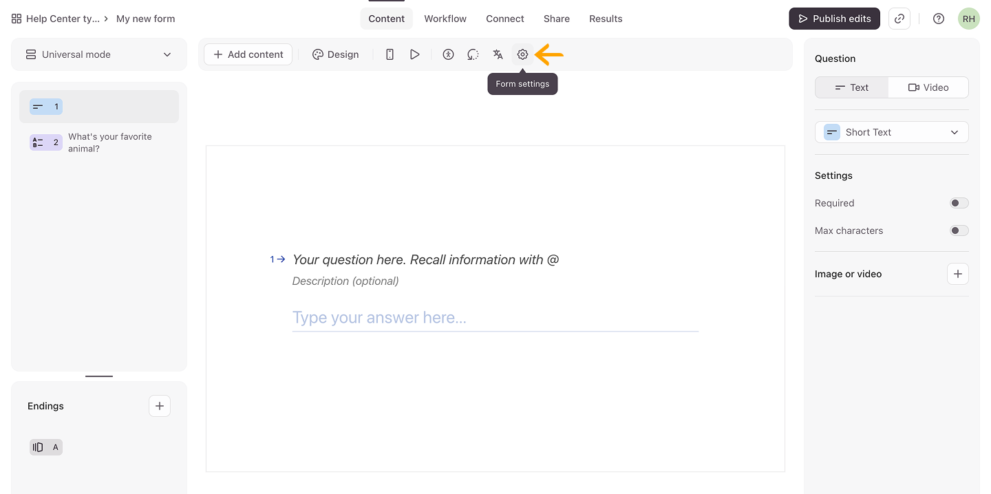Add a new ending with plus
This screenshot has width=991, height=494.
[159, 406]
